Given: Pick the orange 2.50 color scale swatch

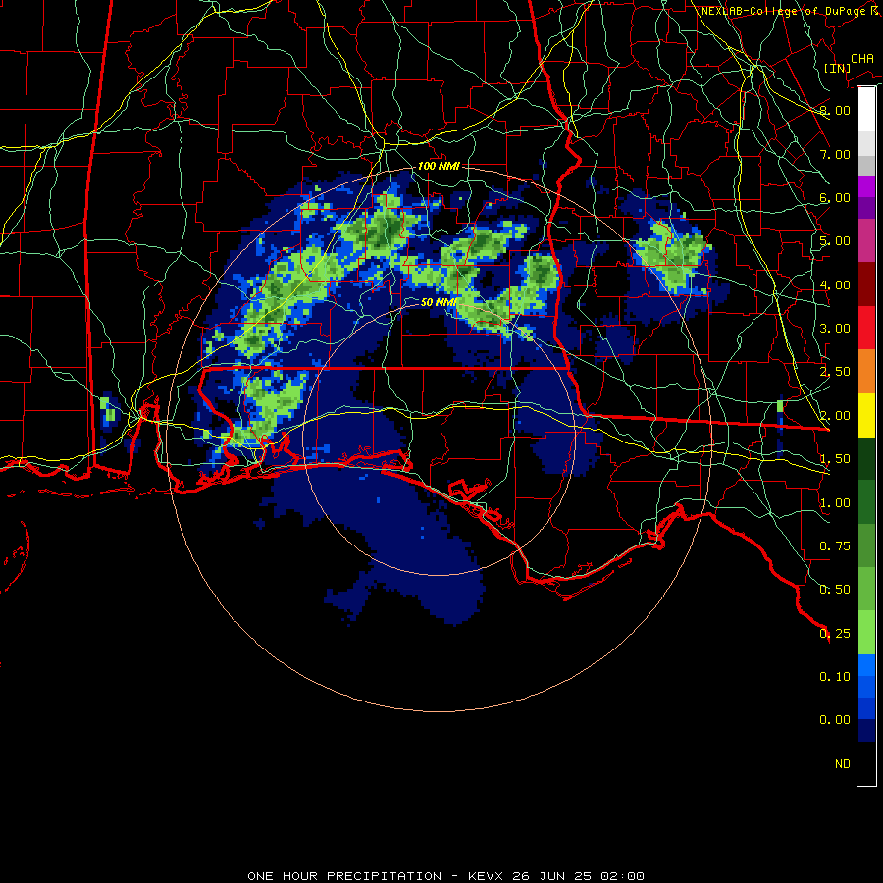Looking at the screenshot, I should pos(866,371).
